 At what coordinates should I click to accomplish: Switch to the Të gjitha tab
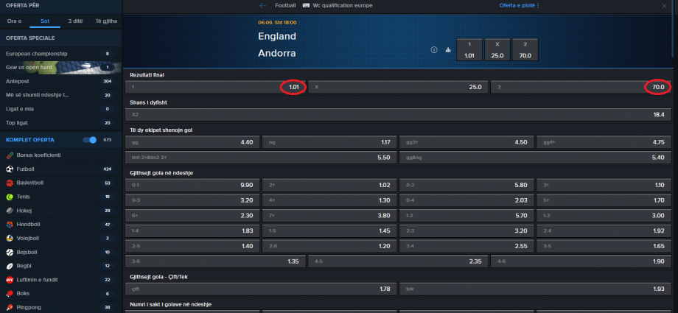[x=106, y=21]
